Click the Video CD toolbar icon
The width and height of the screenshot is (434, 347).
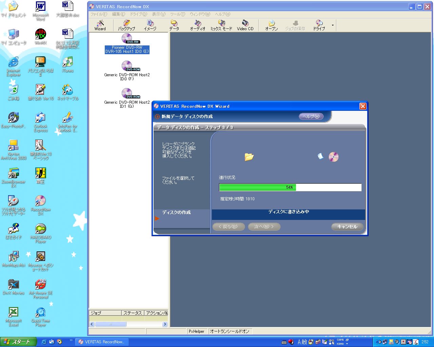click(x=245, y=25)
